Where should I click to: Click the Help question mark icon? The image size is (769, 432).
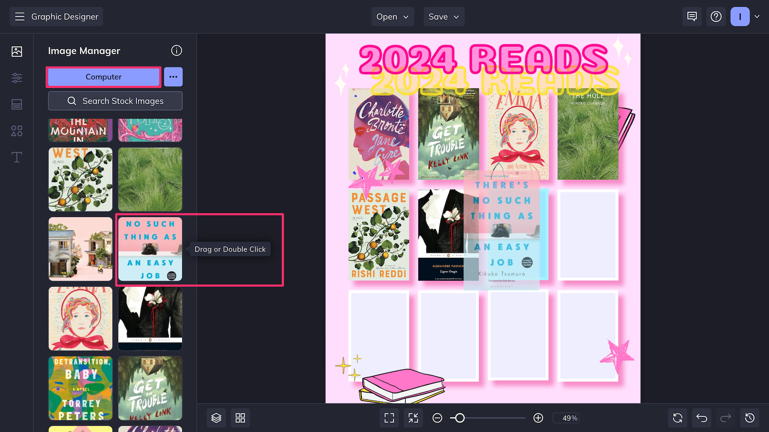coord(716,16)
